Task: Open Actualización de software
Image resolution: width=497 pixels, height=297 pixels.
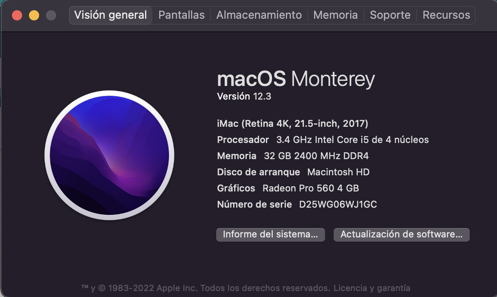Action: [401, 234]
